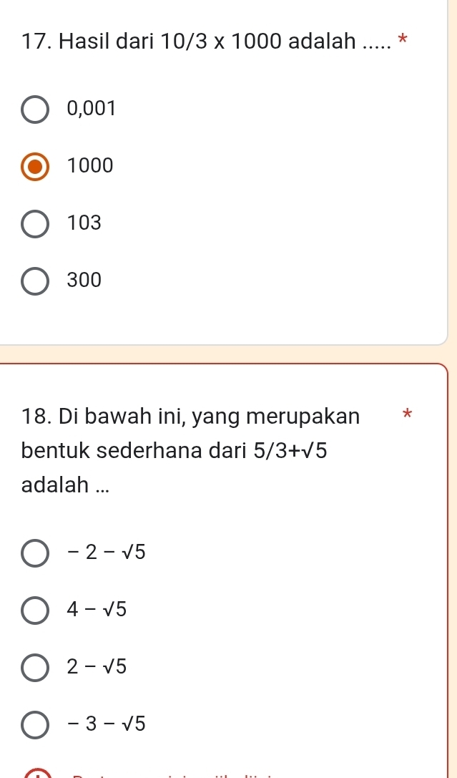The image size is (457, 778).
Task: Click the '− 3 − √5' label text
Action: [107, 724]
